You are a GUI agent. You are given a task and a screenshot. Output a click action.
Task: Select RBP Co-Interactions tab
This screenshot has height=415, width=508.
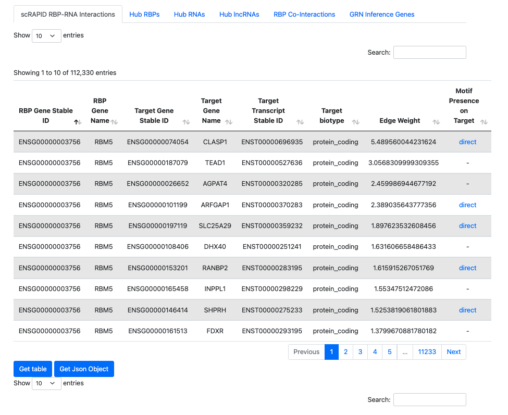pos(304,15)
